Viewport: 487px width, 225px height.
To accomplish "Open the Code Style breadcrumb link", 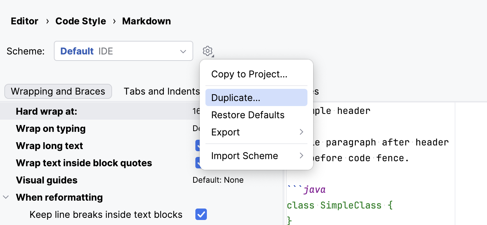I will tap(80, 21).
